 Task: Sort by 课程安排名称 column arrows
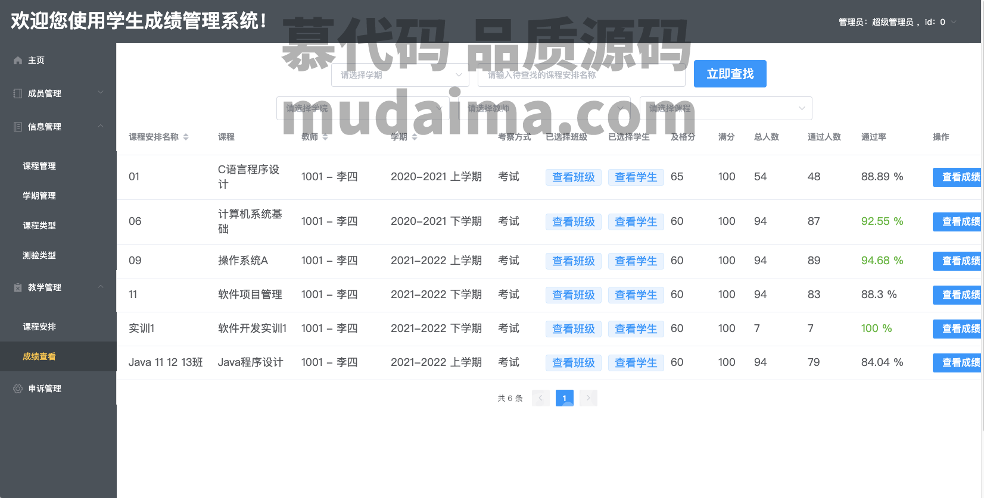tap(186, 137)
